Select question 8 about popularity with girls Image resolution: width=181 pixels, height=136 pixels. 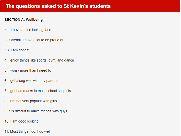(31, 101)
